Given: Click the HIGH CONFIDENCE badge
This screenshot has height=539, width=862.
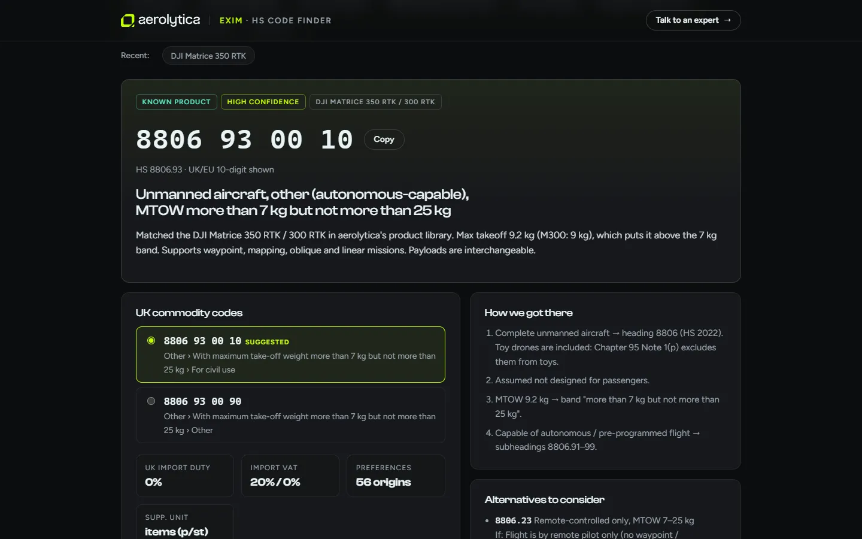Looking at the screenshot, I should 263,102.
